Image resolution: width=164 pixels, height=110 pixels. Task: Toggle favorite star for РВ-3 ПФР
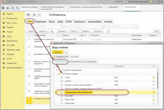click(153, 96)
